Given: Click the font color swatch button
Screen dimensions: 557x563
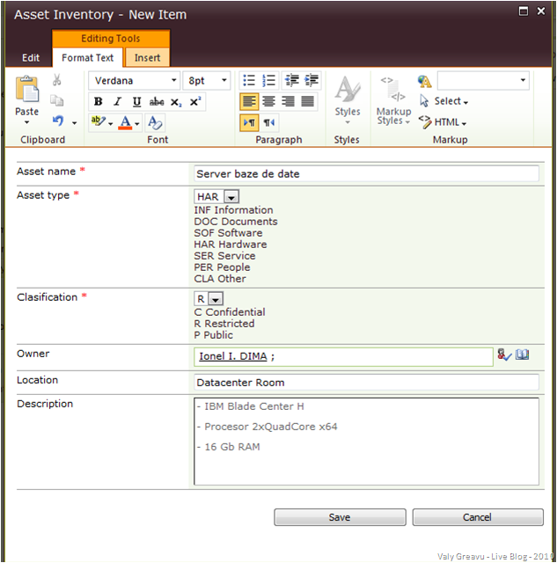Looking at the screenshot, I should click(x=126, y=122).
